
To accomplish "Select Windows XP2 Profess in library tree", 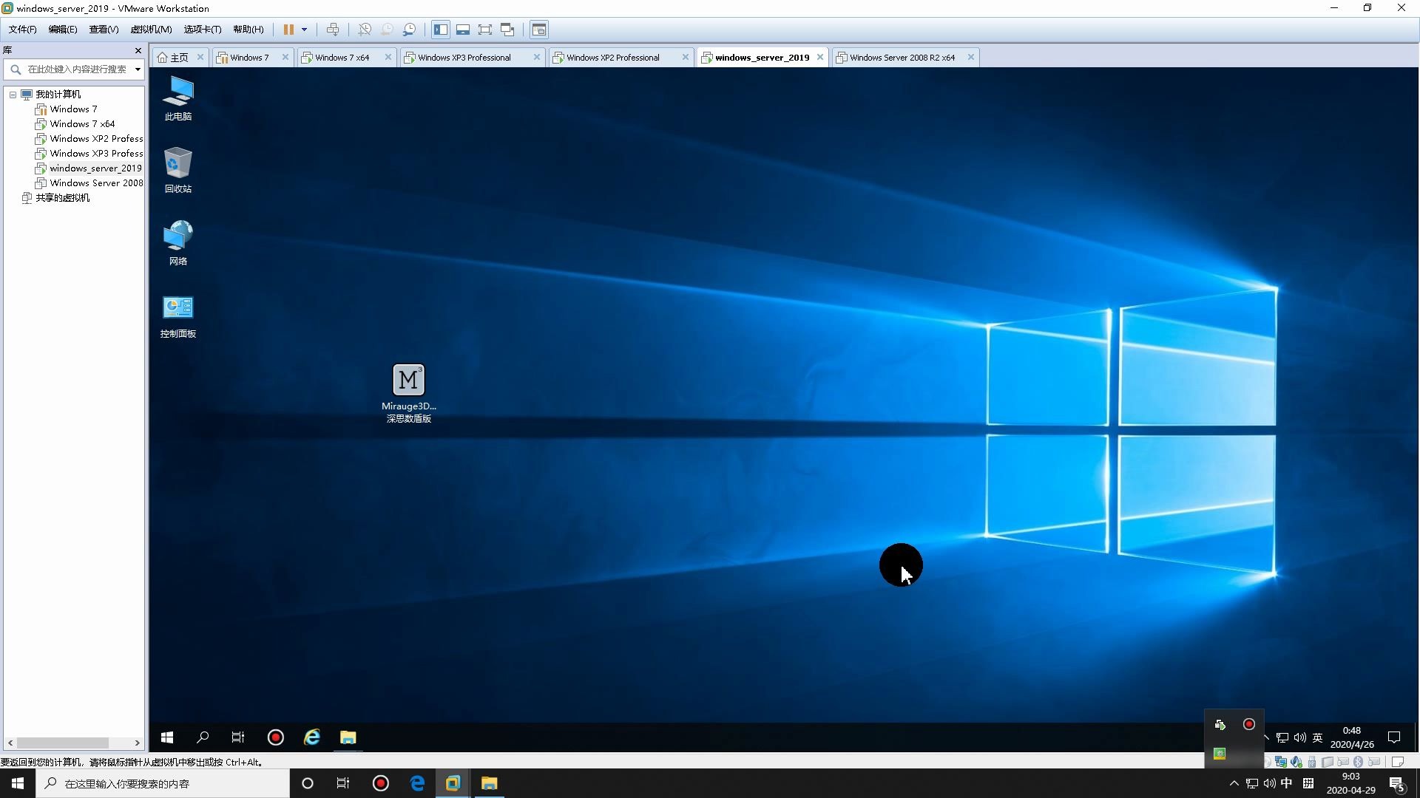I will click(x=89, y=139).
